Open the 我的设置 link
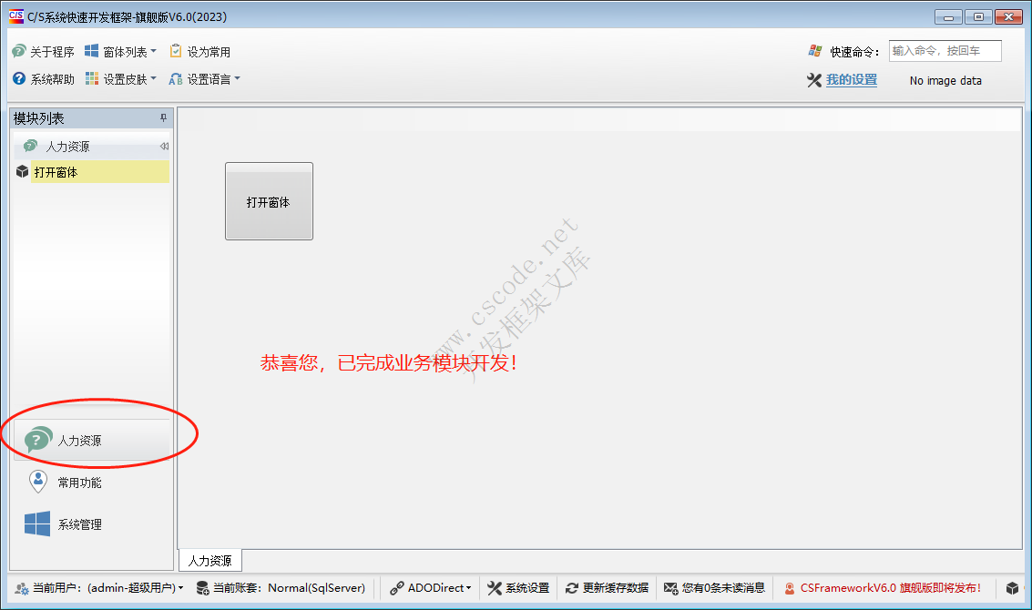The height and width of the screenshot is (610, 1032). (x=852, y=79)
